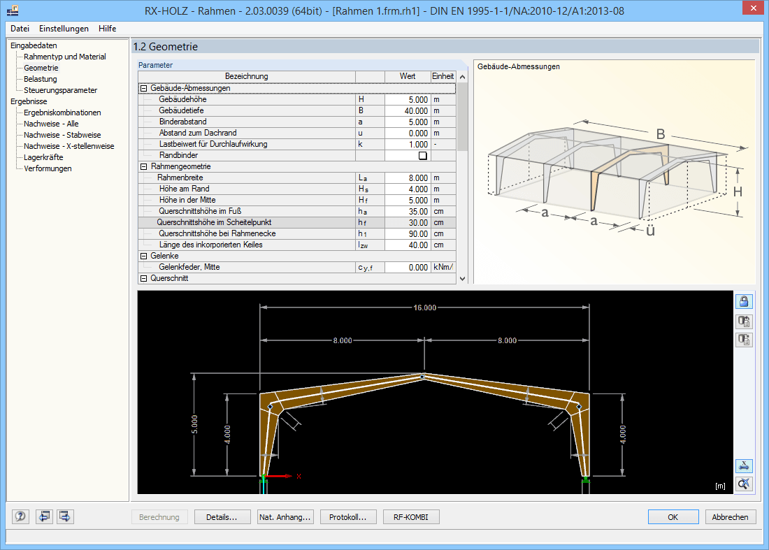Select the Gebäudehöhe value field
Viewport: 769px width, 550px height.
[408, 99]
